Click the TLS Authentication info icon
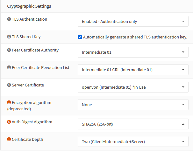The height and width of the screenshot is (151, 193). [x=9, y=19]
